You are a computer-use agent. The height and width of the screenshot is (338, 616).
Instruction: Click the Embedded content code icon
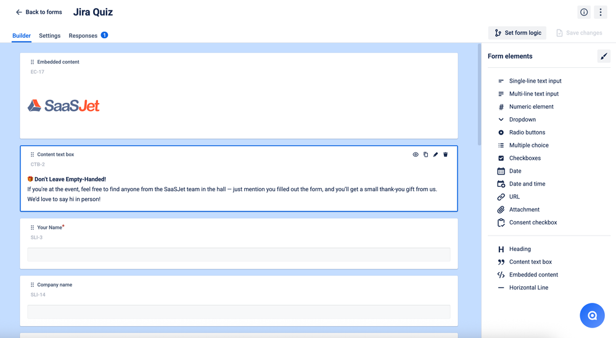(x=501, y=274)
